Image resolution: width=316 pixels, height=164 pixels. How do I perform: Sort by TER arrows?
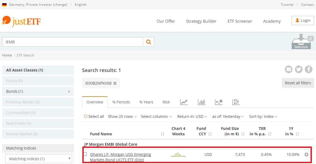click(x=270, y=134)
